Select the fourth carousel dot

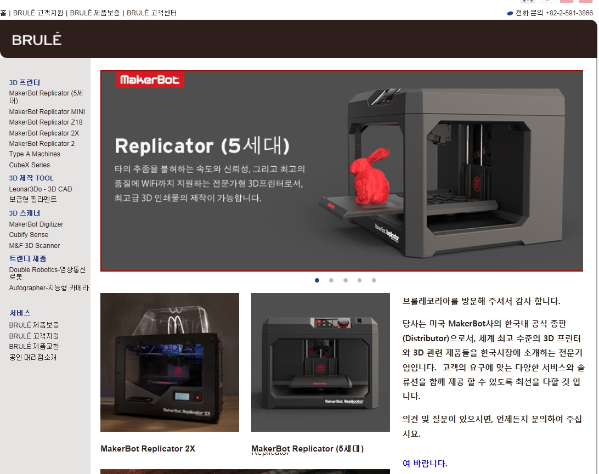(x=359, y=280)
